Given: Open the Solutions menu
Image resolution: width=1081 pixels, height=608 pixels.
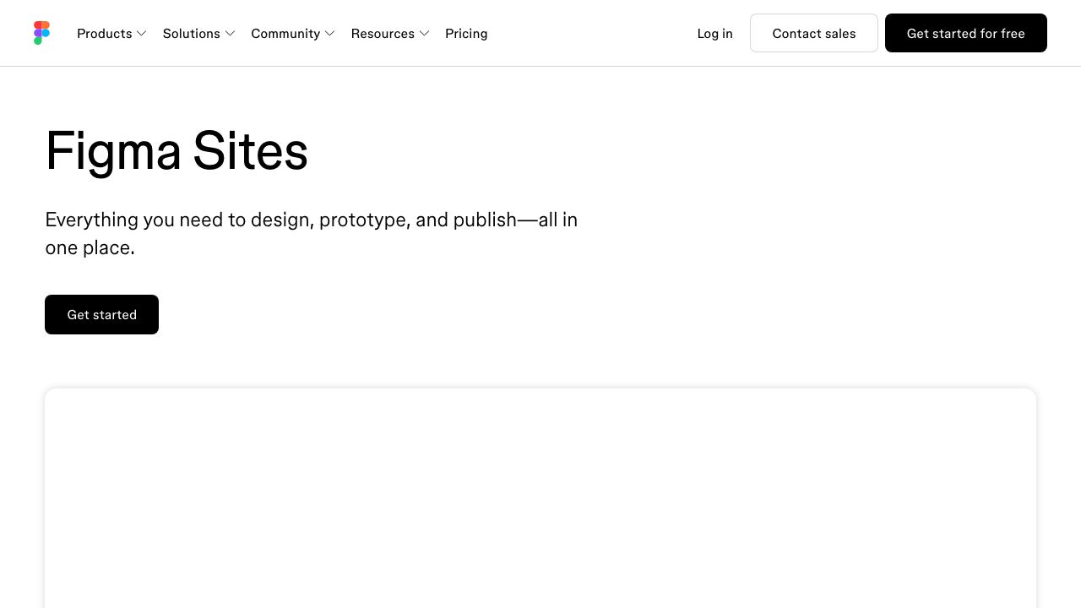Looking at the screenshot, I should (199, 33).
